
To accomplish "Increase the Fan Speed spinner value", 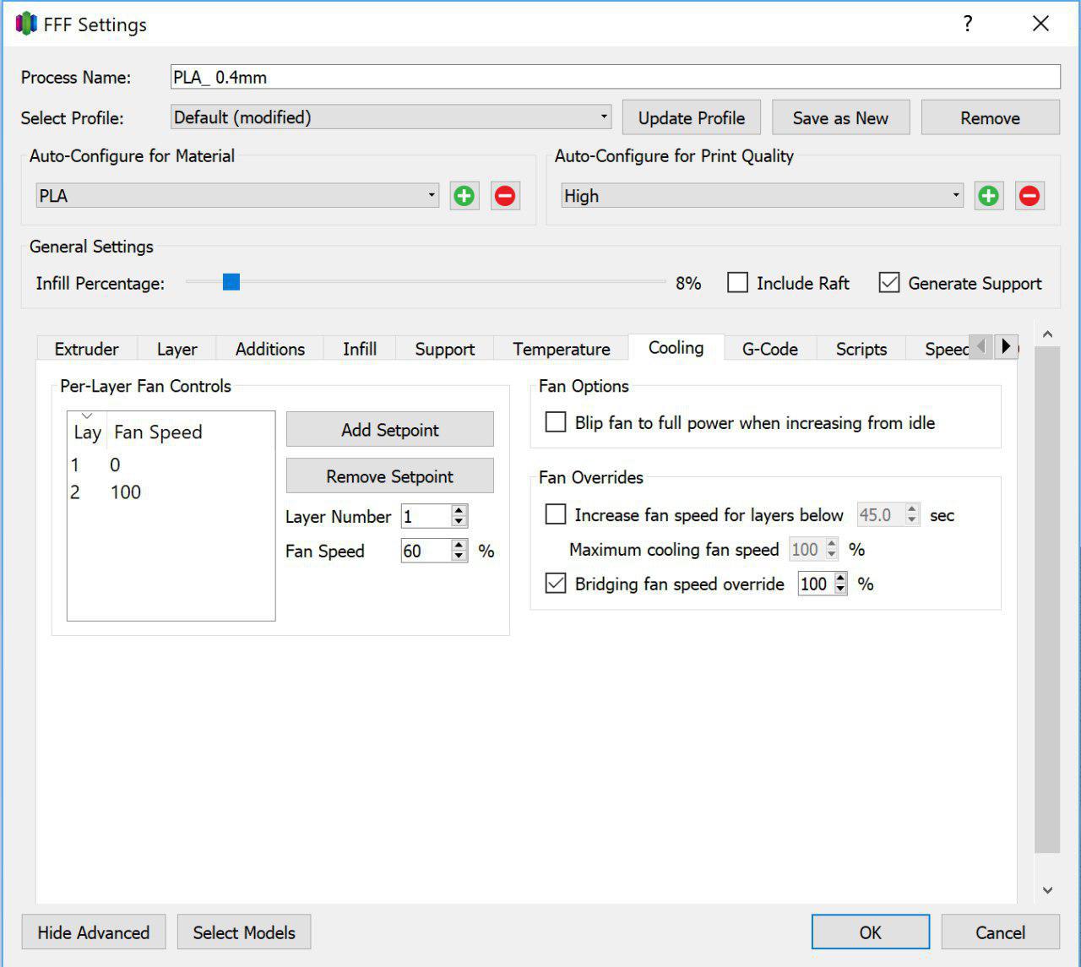I will pos(459,546).
